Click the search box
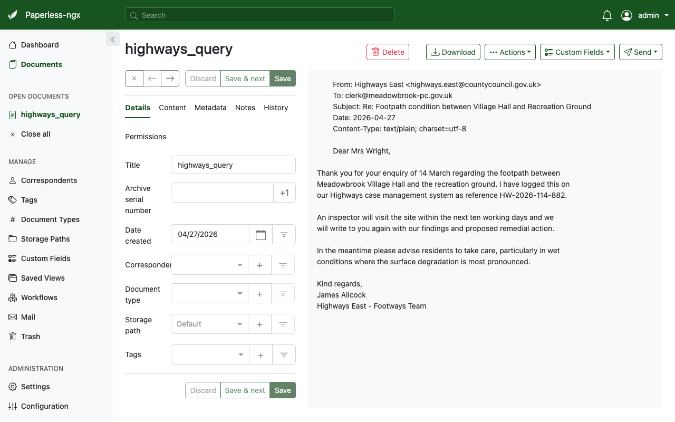675x422 pixels. (259, 15)
